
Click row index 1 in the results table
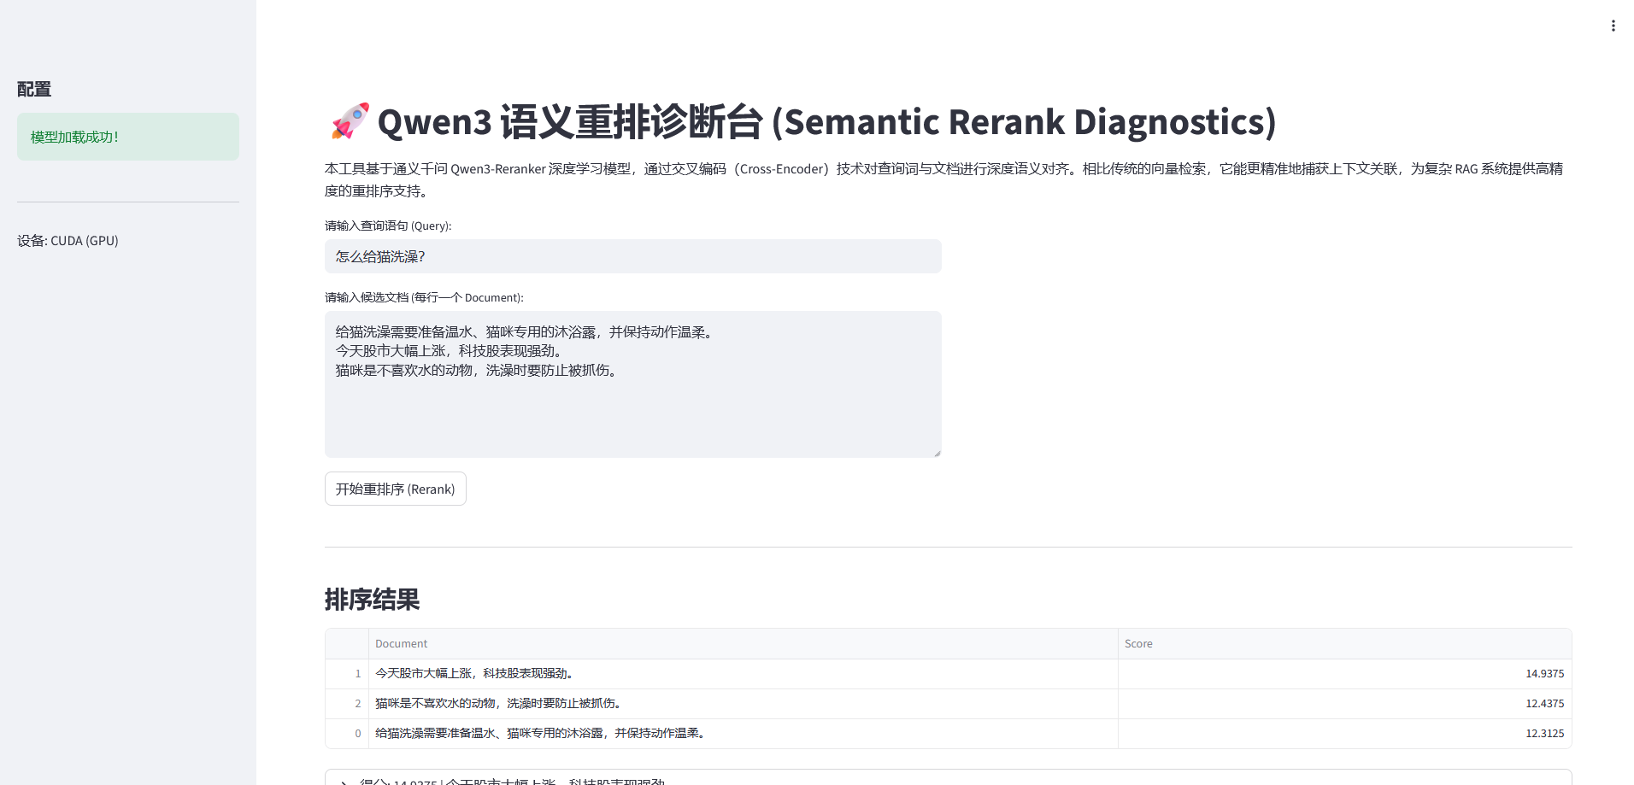(347, 674)
